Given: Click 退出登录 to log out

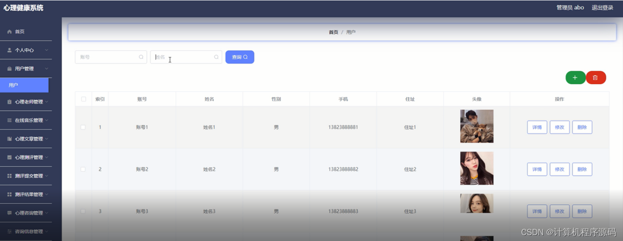Looking at the screenshot, I should click(x=602, y=8).
